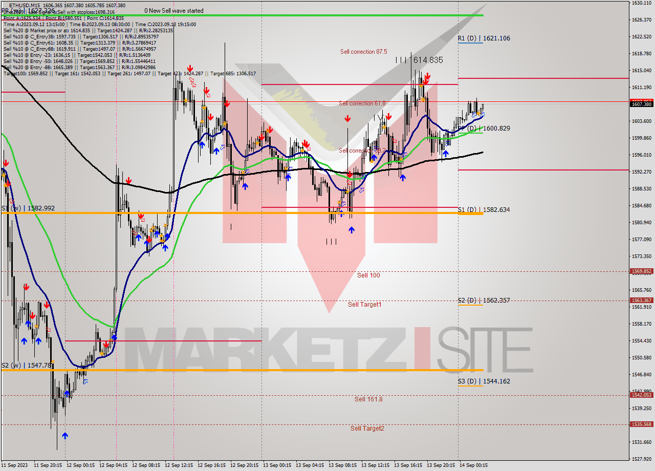Click the current price tag 1607.380
The image size is (655, 471).
coord(641,104)
